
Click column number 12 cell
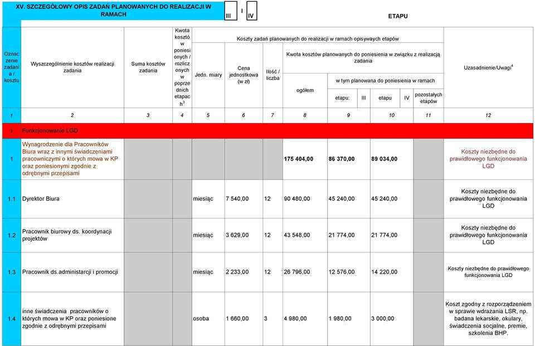[x=488, y=115]
